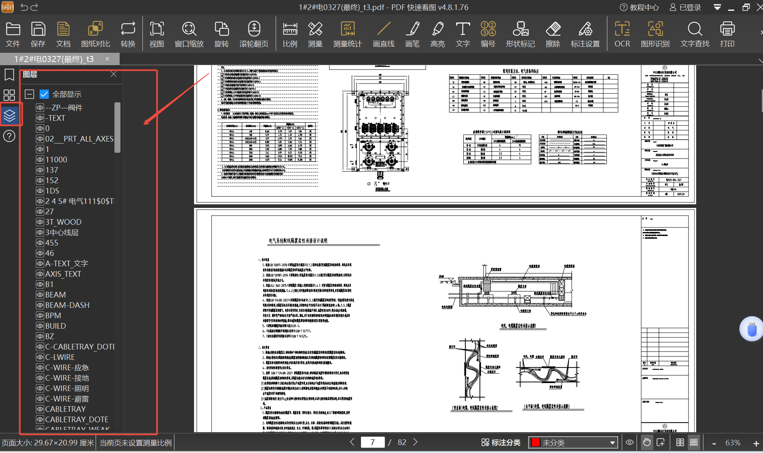The height and width of the screenshot is (453, 763).
Task: Select the 擦除 eraser tool
Action: coord(553,34)
